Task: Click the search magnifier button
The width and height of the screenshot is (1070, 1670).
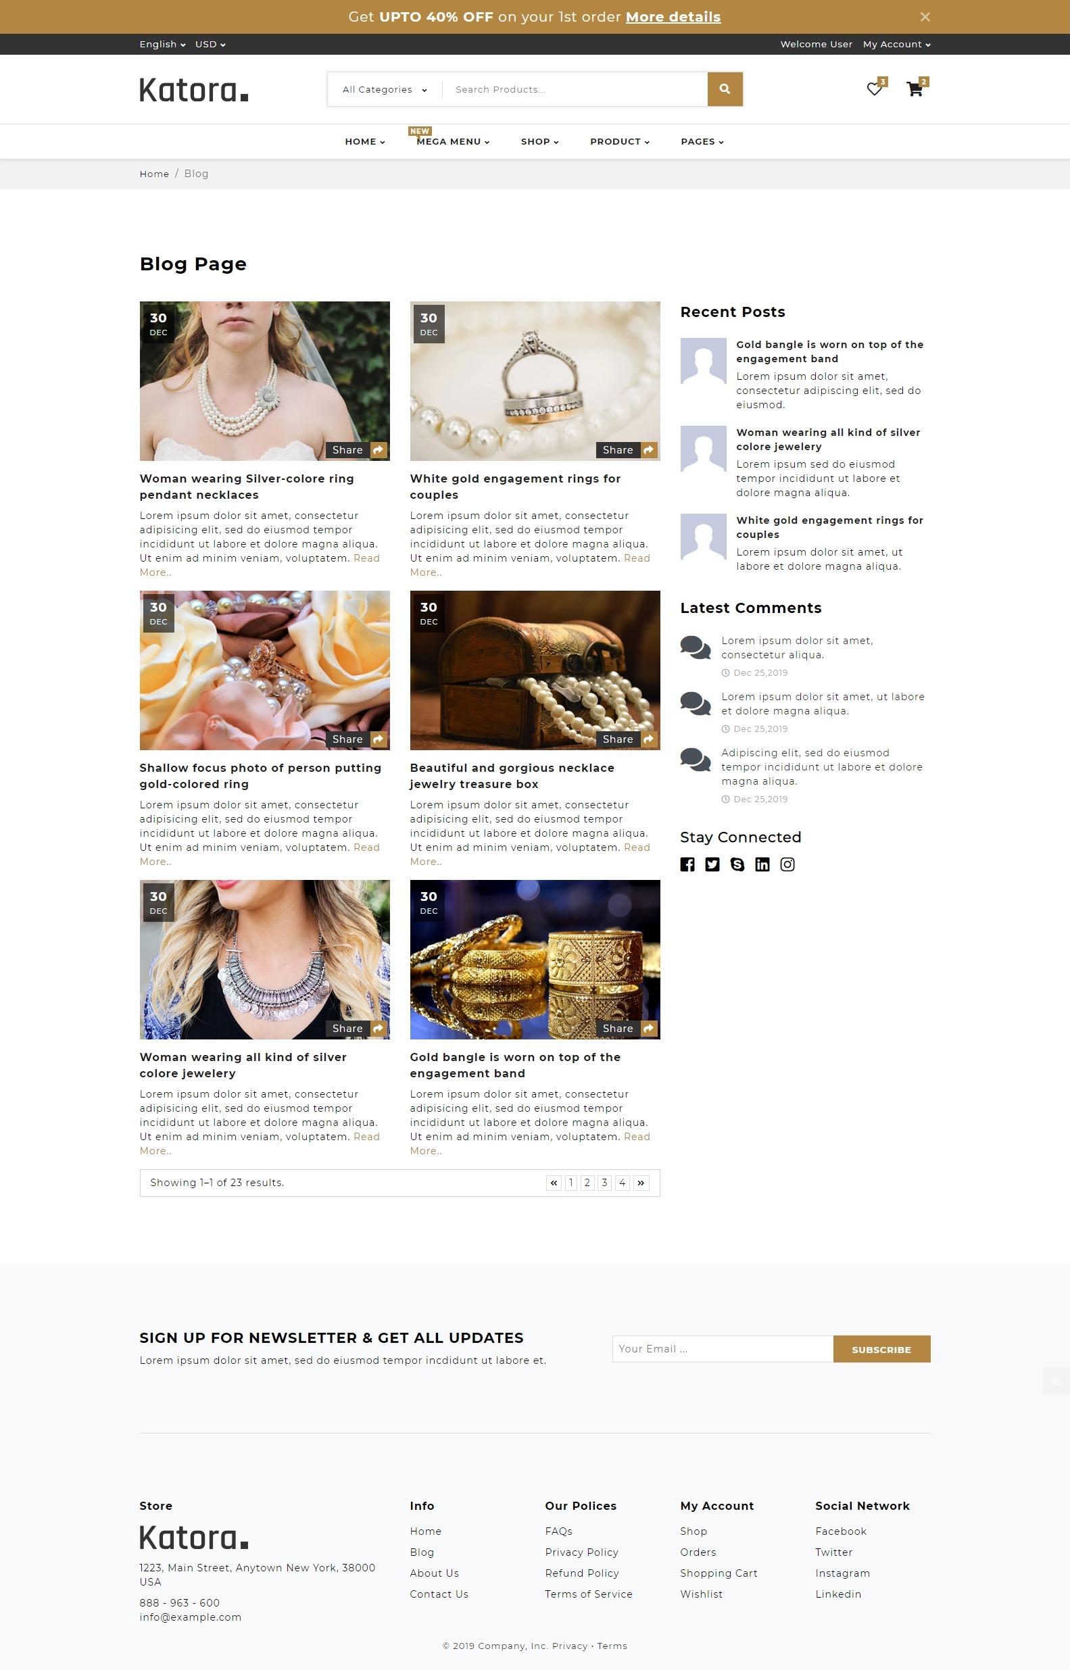Action: [725, 89]
